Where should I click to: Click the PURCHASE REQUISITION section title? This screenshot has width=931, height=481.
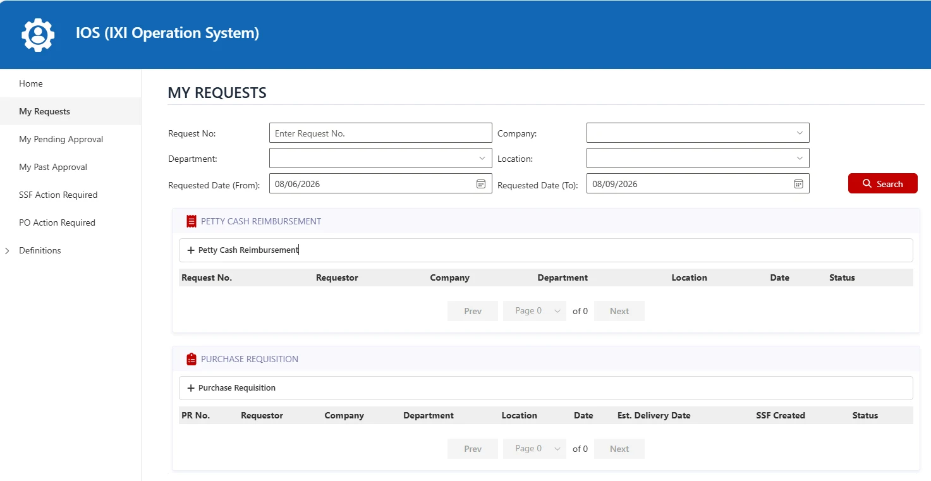(250, 359)
